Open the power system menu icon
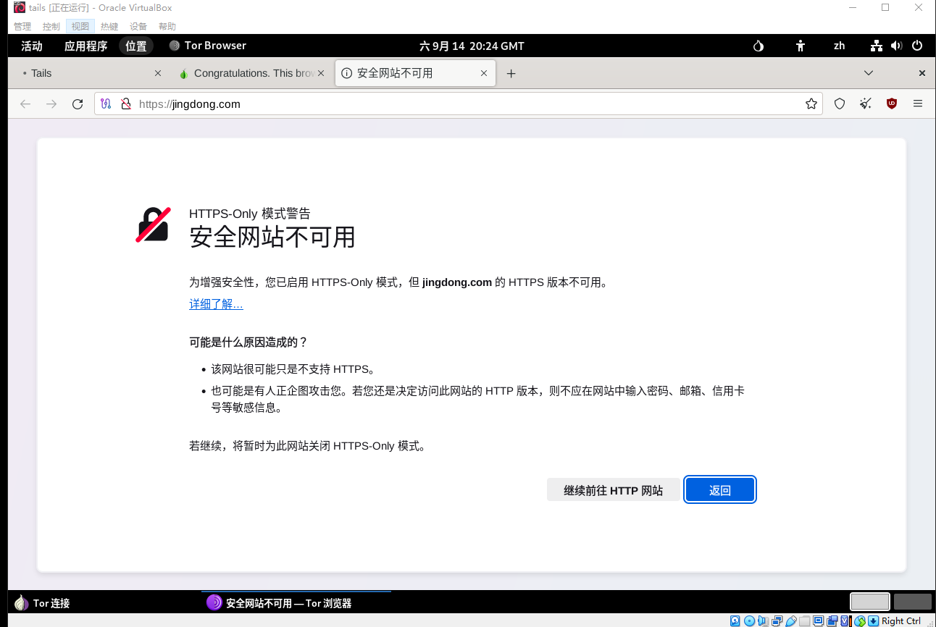This screenshot has width=936, height=627. (x=917, y=46)
